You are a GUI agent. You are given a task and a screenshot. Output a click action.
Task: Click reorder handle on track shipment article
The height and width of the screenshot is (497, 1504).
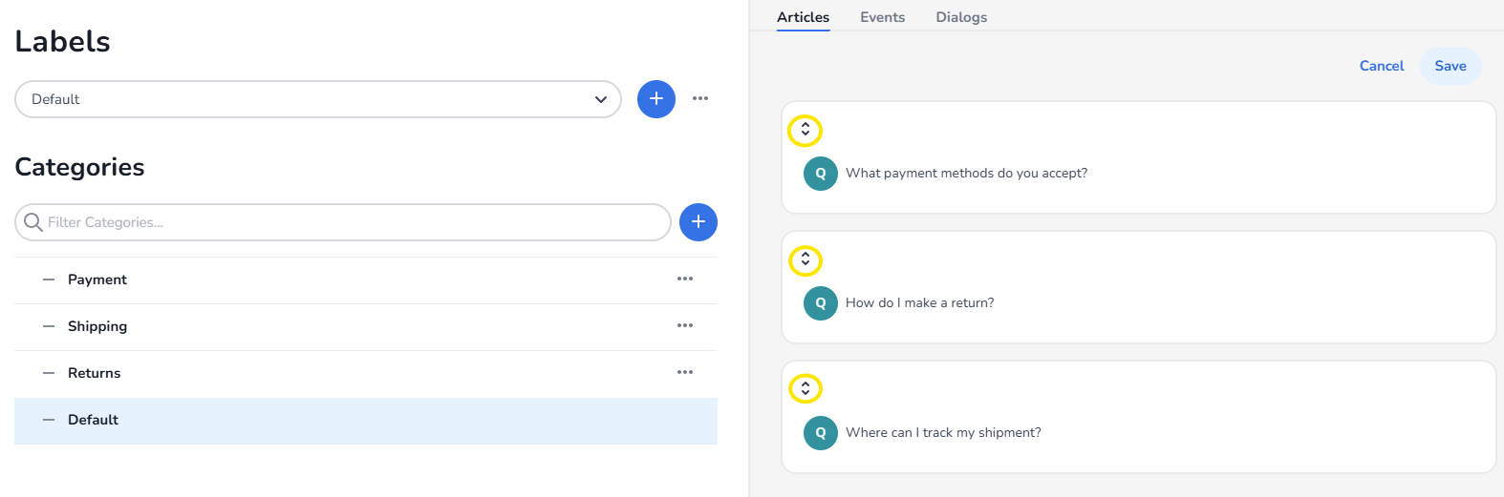click(805, 388)
